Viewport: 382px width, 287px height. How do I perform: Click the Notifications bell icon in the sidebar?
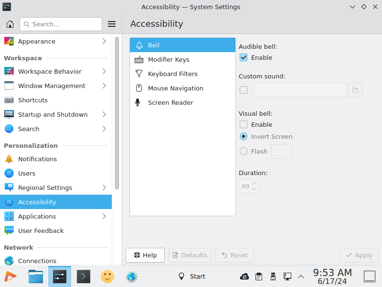pos(9,159)
